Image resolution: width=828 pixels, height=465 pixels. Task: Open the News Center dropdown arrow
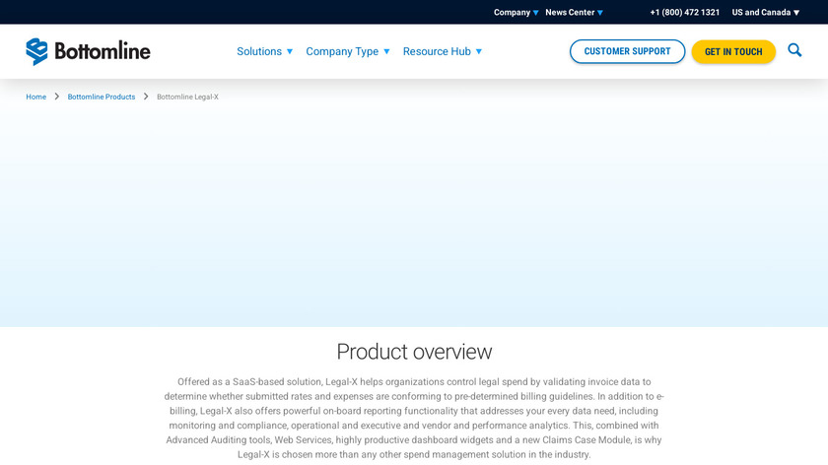pyautogui.click(x=600, y=13)
